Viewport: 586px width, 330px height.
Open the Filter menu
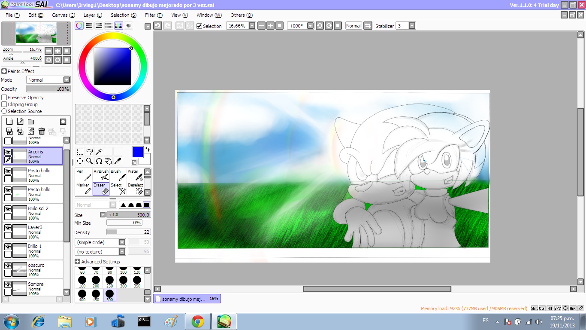click(154, 15)
